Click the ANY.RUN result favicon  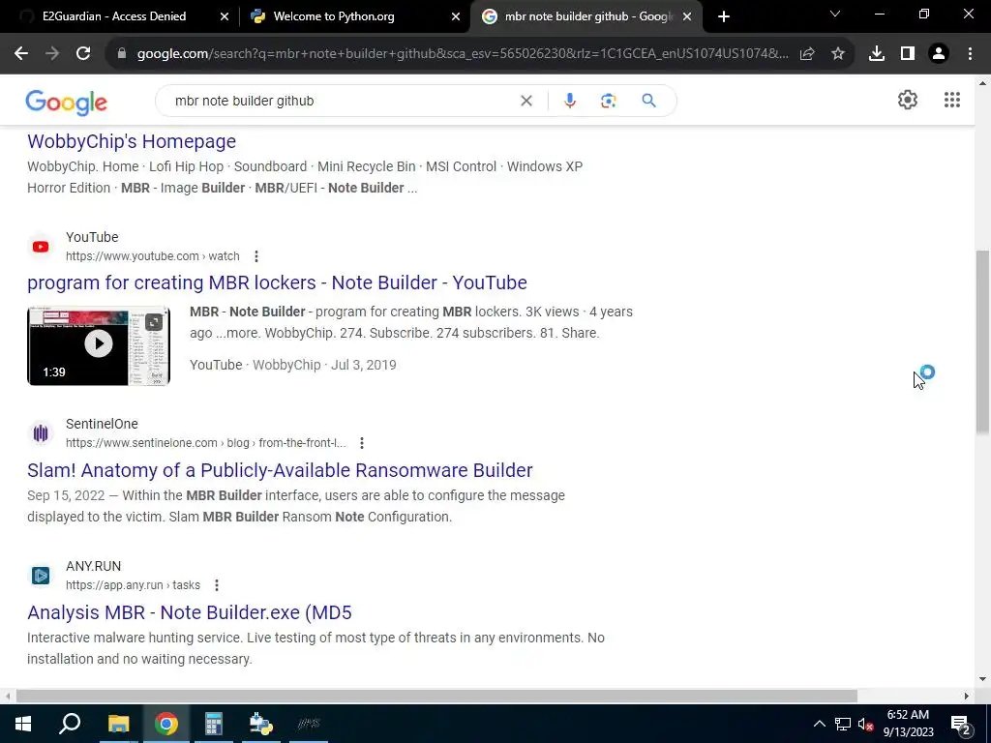click(41, 576)
